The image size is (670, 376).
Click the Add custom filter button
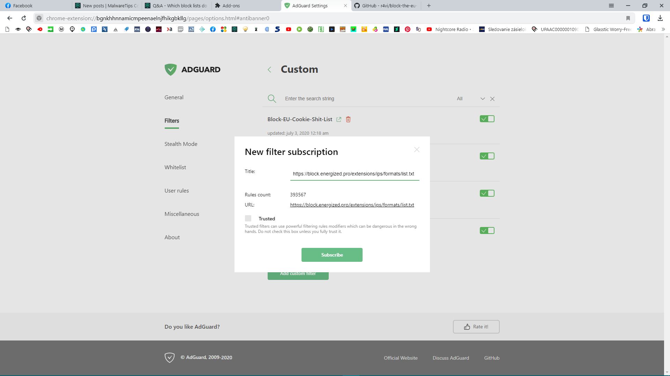click(x=298, y=275)
